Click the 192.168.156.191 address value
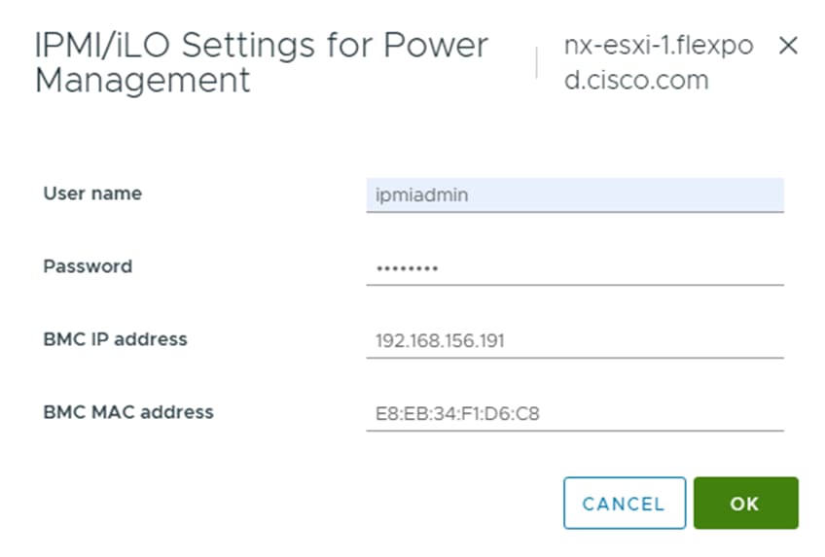This screenshot has height=557, width=825. click(440, 340)
